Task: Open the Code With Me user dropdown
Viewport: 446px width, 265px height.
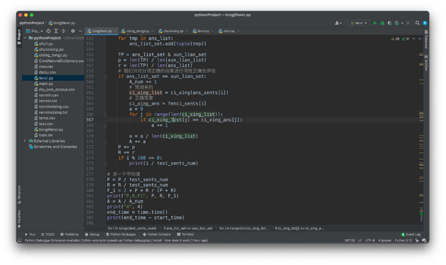Action: click(338, 23)
